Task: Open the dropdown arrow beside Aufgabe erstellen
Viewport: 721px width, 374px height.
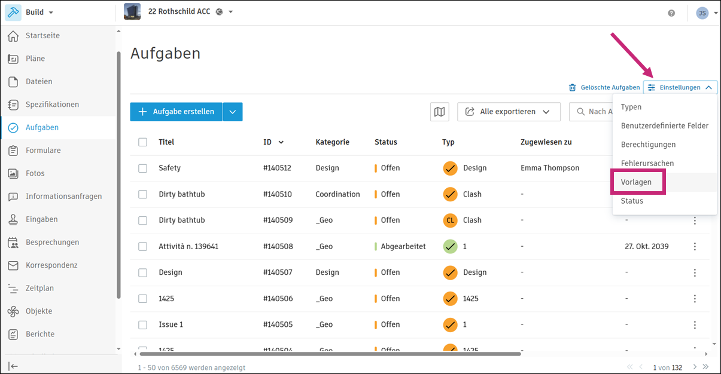Action: (x=233, y=112)
